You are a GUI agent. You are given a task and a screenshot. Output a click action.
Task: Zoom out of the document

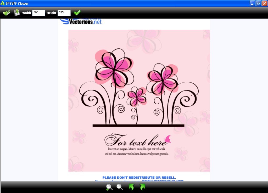120,187
